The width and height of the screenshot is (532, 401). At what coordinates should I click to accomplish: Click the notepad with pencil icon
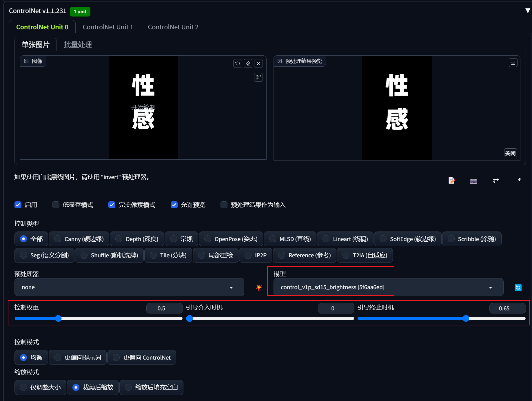(451, 181)
